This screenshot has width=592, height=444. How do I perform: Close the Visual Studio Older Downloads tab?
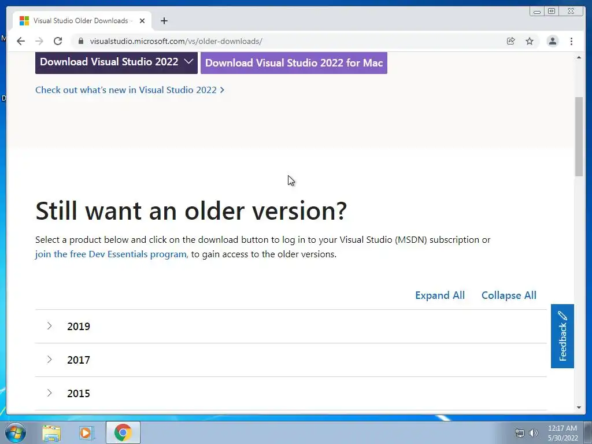[142, 21]
